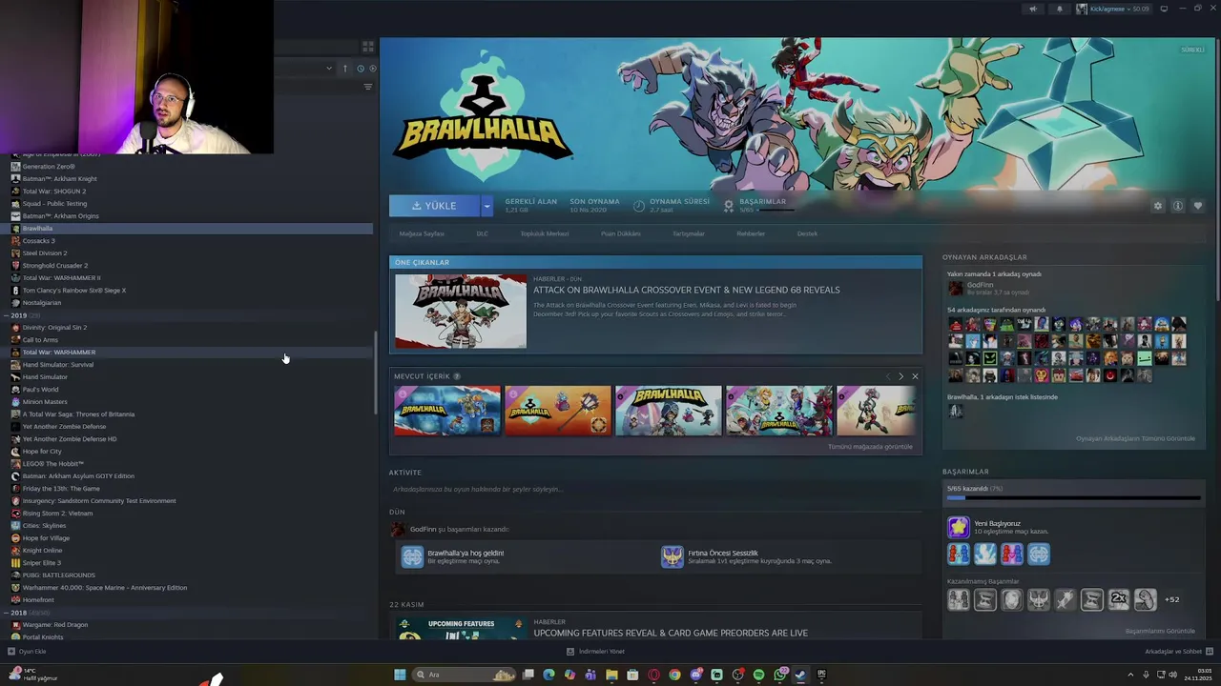Screen dimensions: 1221x686
Task: Open the Tartışmalar tab
Action: pyautogui.click(x=689, y=233)
